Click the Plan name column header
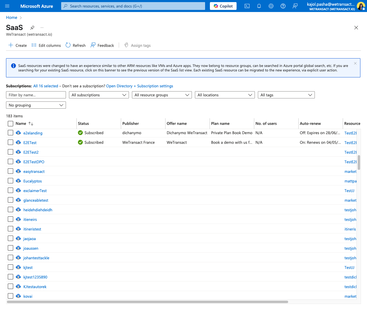Image resolution: width=367 pixels, height=310 pixels. (220, 123)
